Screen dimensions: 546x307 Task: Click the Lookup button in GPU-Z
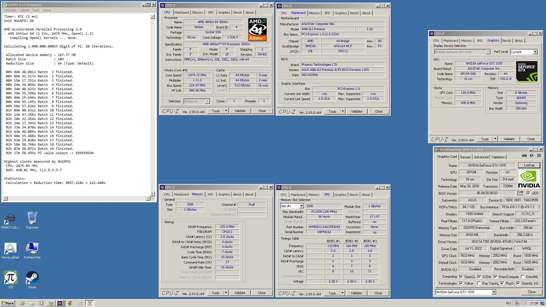click(x=529, y=165)
